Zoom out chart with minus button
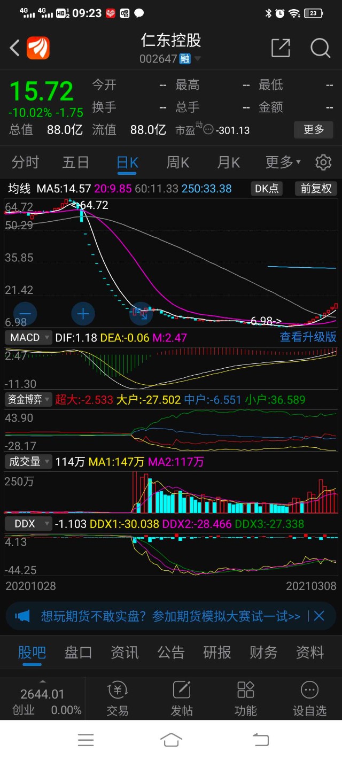This screenshot has height=760, width=342. [25, 314]
